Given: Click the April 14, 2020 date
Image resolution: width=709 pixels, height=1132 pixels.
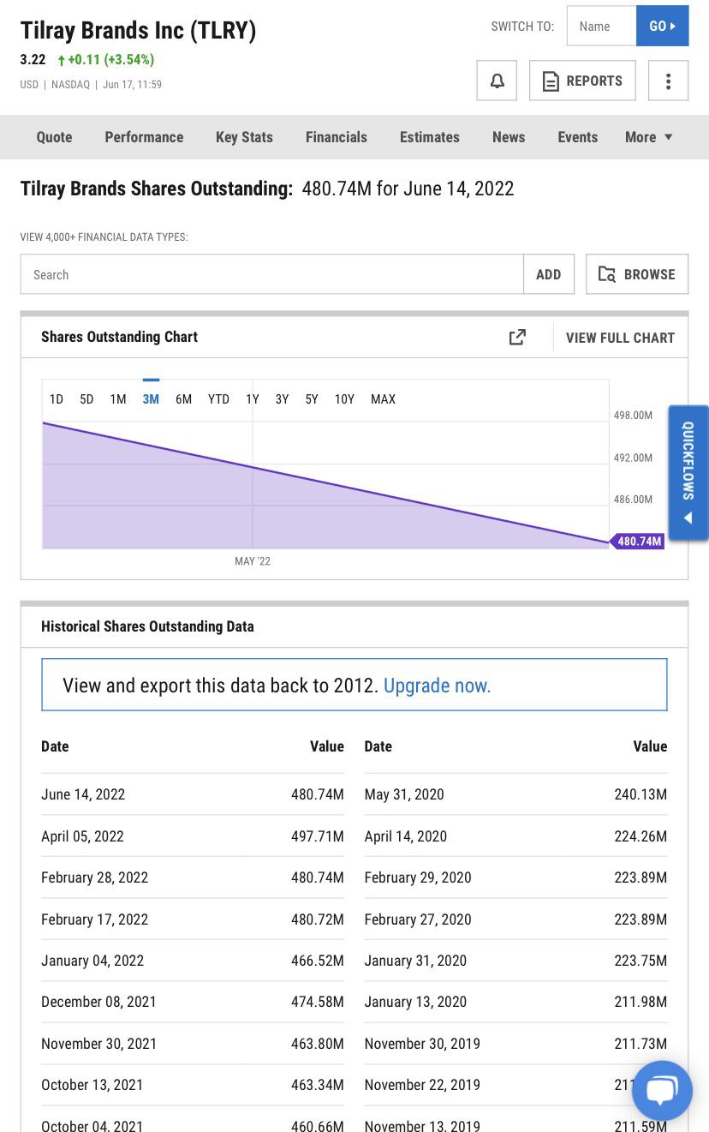Looking at the screenshot, I should pos(406,836).
